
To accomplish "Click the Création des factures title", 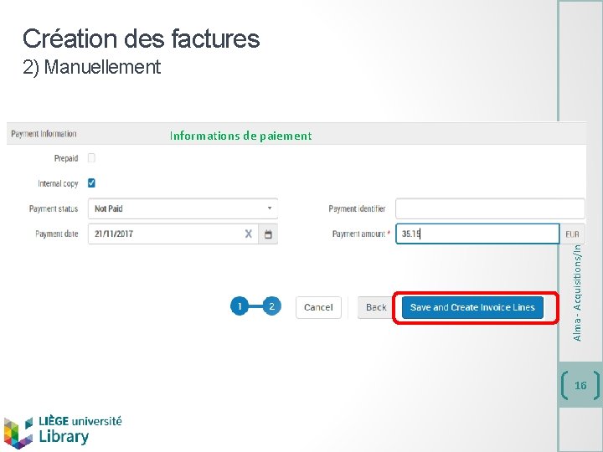I will point(142,39).
